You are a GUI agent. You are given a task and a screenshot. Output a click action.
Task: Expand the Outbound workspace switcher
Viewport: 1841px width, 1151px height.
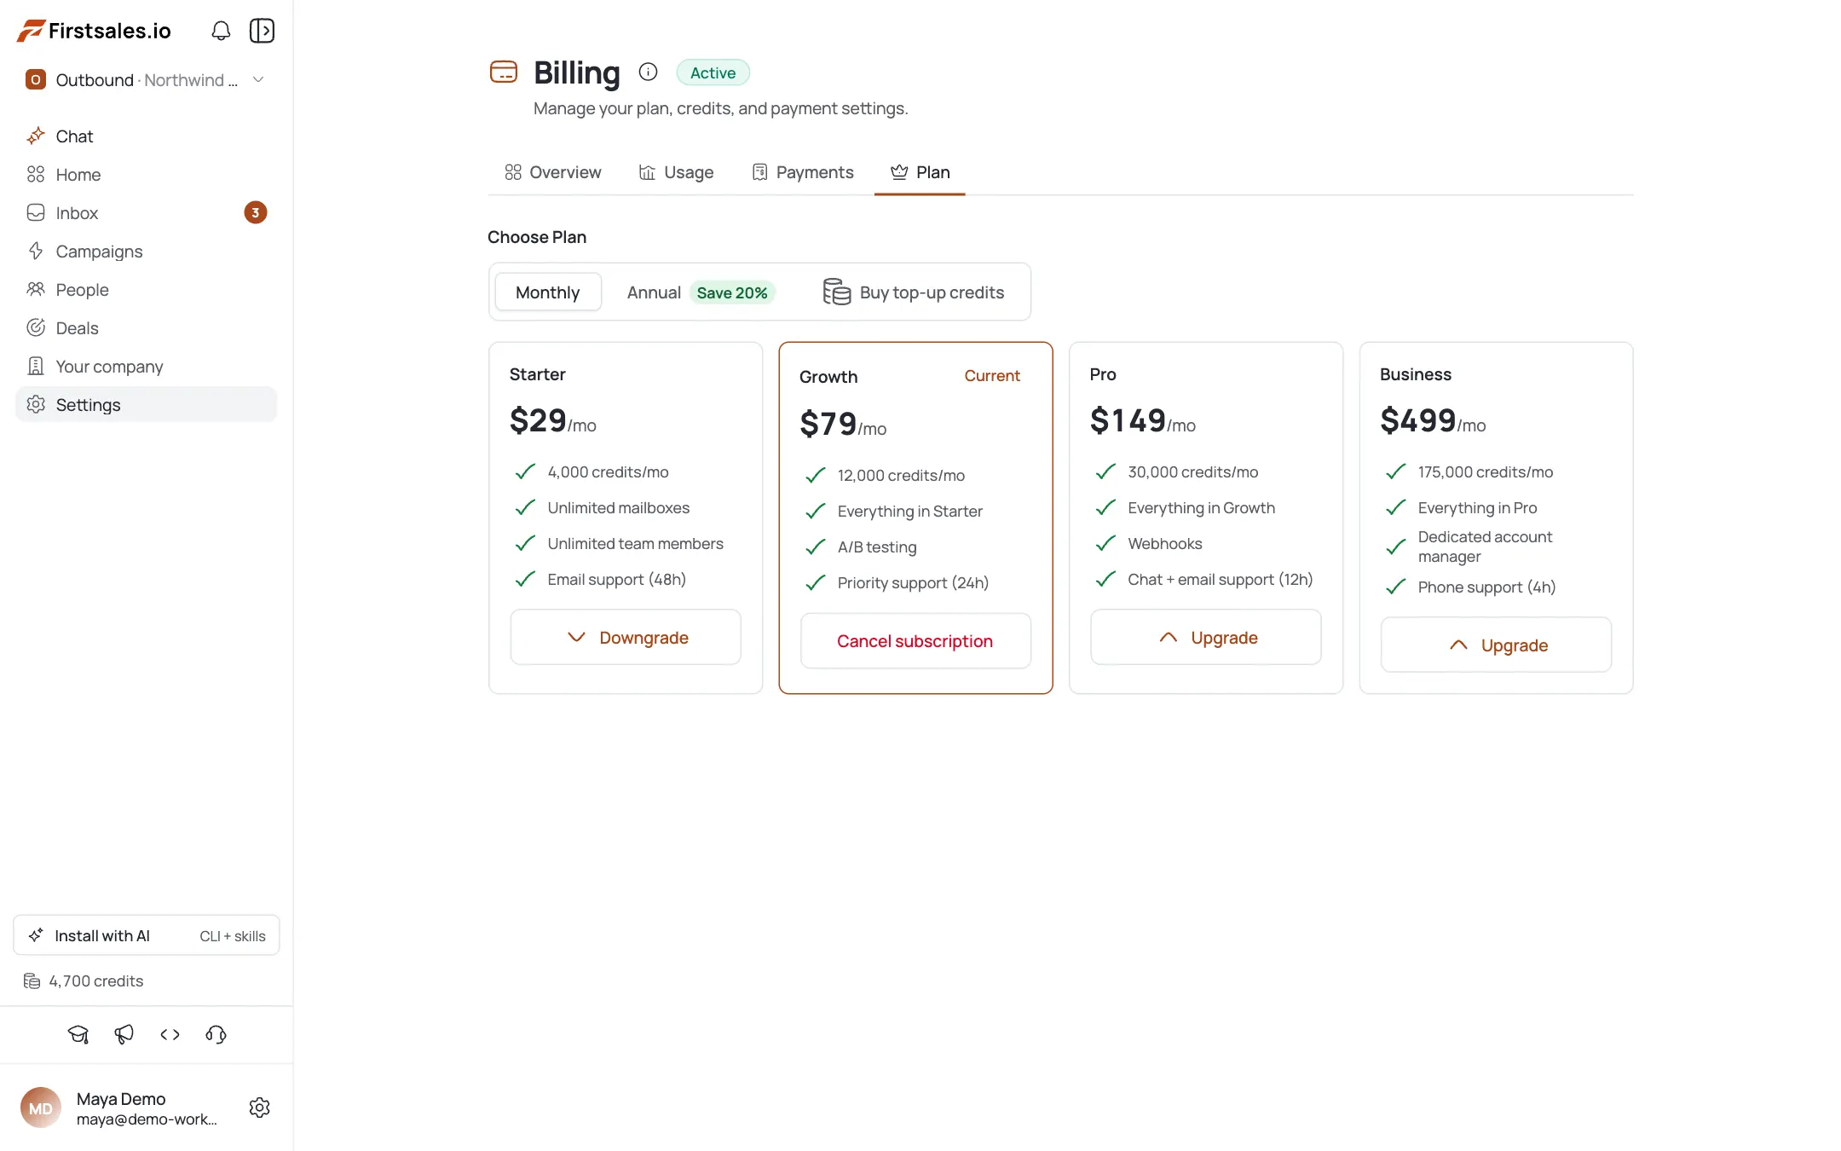tap(147, 80)
